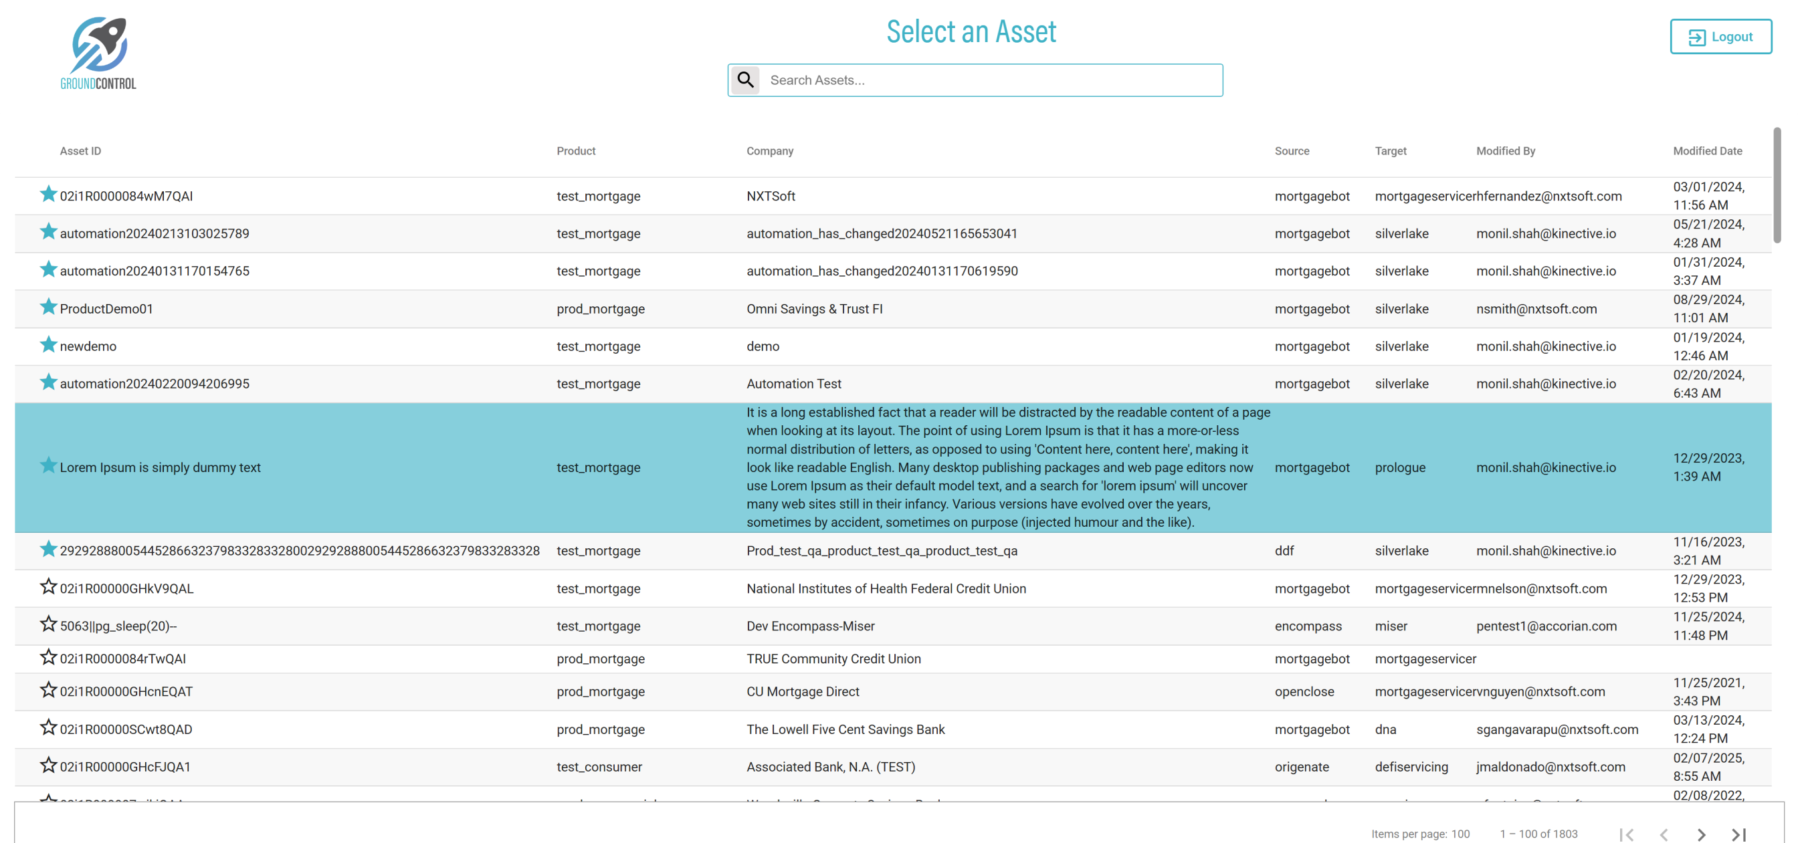Click the Logout button
Image resolution: width=1798 pixels, height=843 pixels.
[x=1720, y=37]
